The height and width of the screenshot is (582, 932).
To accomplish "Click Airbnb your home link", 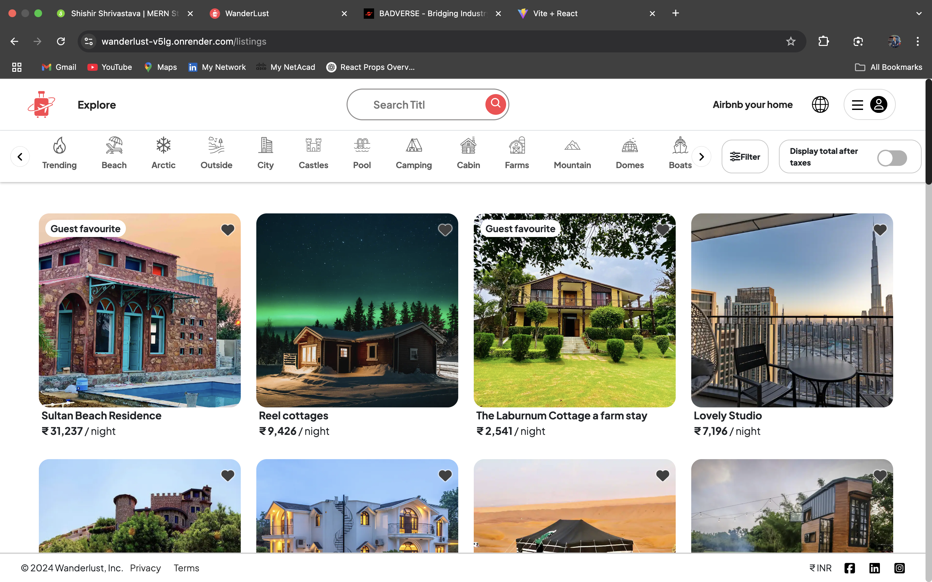I will [x=752, y=105].
